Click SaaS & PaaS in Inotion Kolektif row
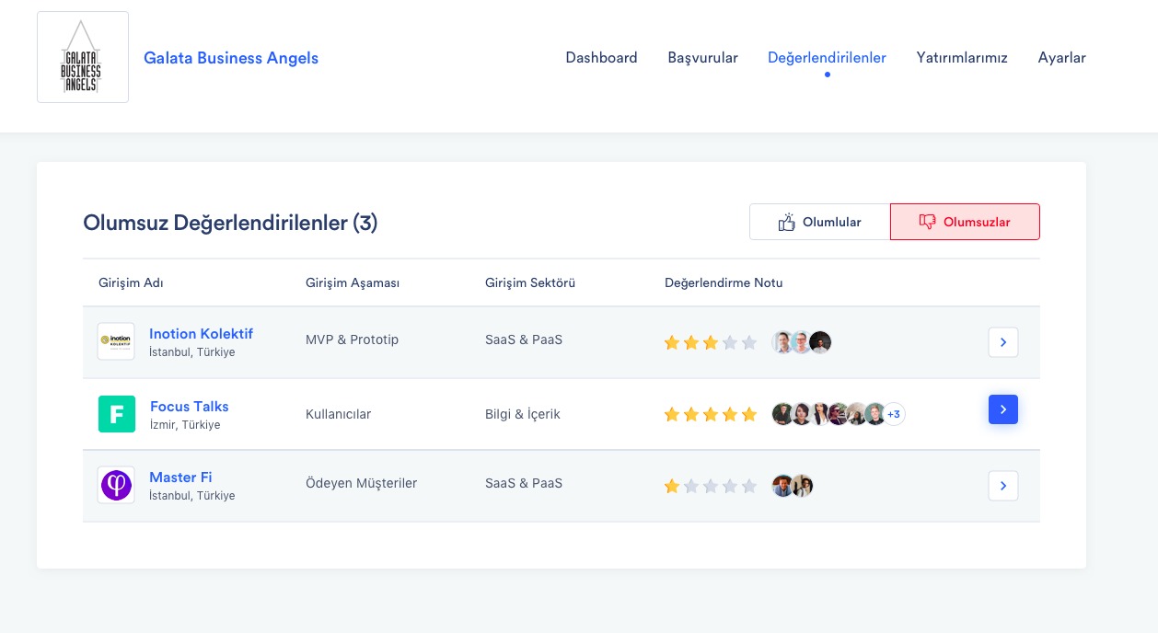This screenshot has height=633, width=1158. [x=524, y=340]
